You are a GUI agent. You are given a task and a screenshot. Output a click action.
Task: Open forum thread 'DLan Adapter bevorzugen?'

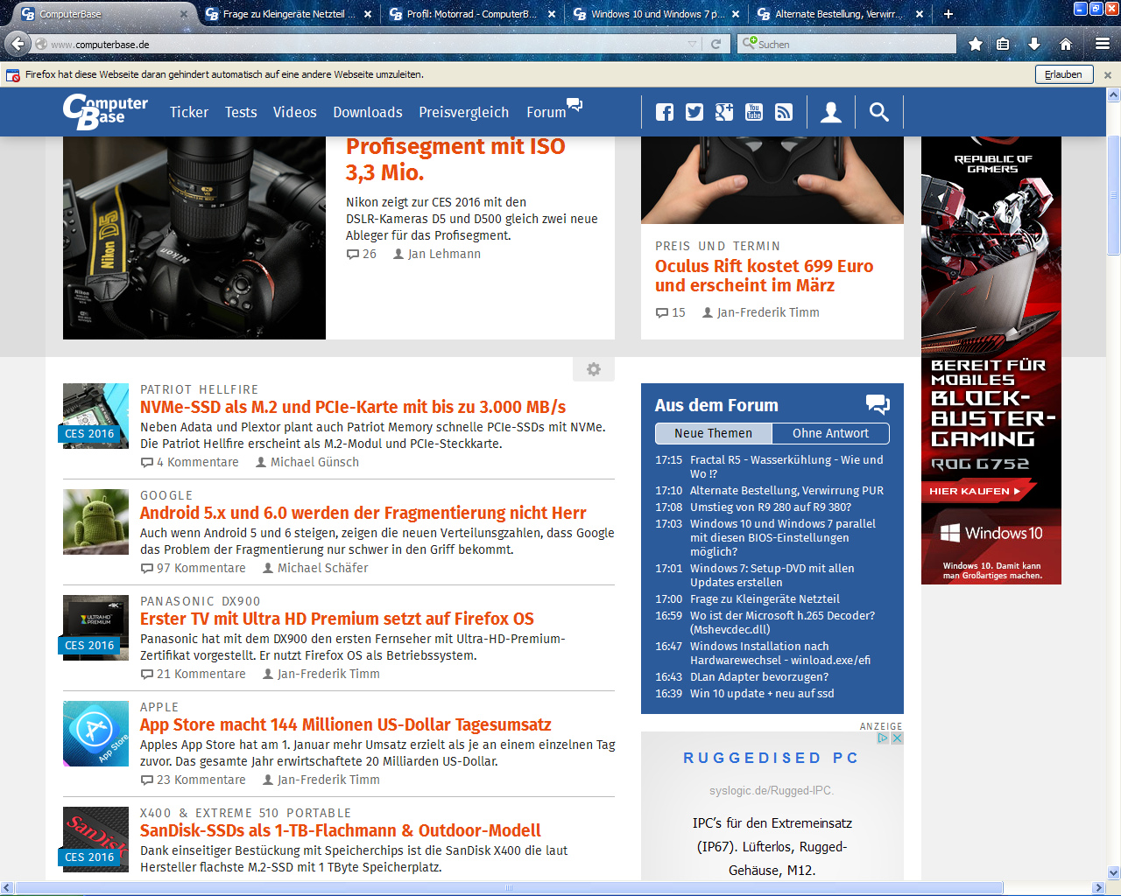point(759,676)
